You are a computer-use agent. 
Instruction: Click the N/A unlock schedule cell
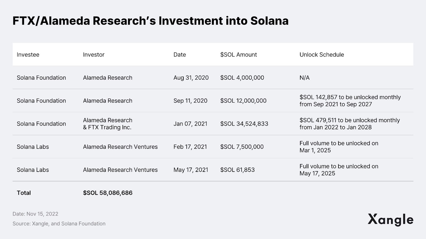pos(305,78)
